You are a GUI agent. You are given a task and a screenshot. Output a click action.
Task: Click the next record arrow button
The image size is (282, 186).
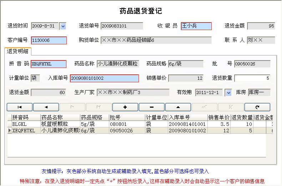[x=72, y=107]
